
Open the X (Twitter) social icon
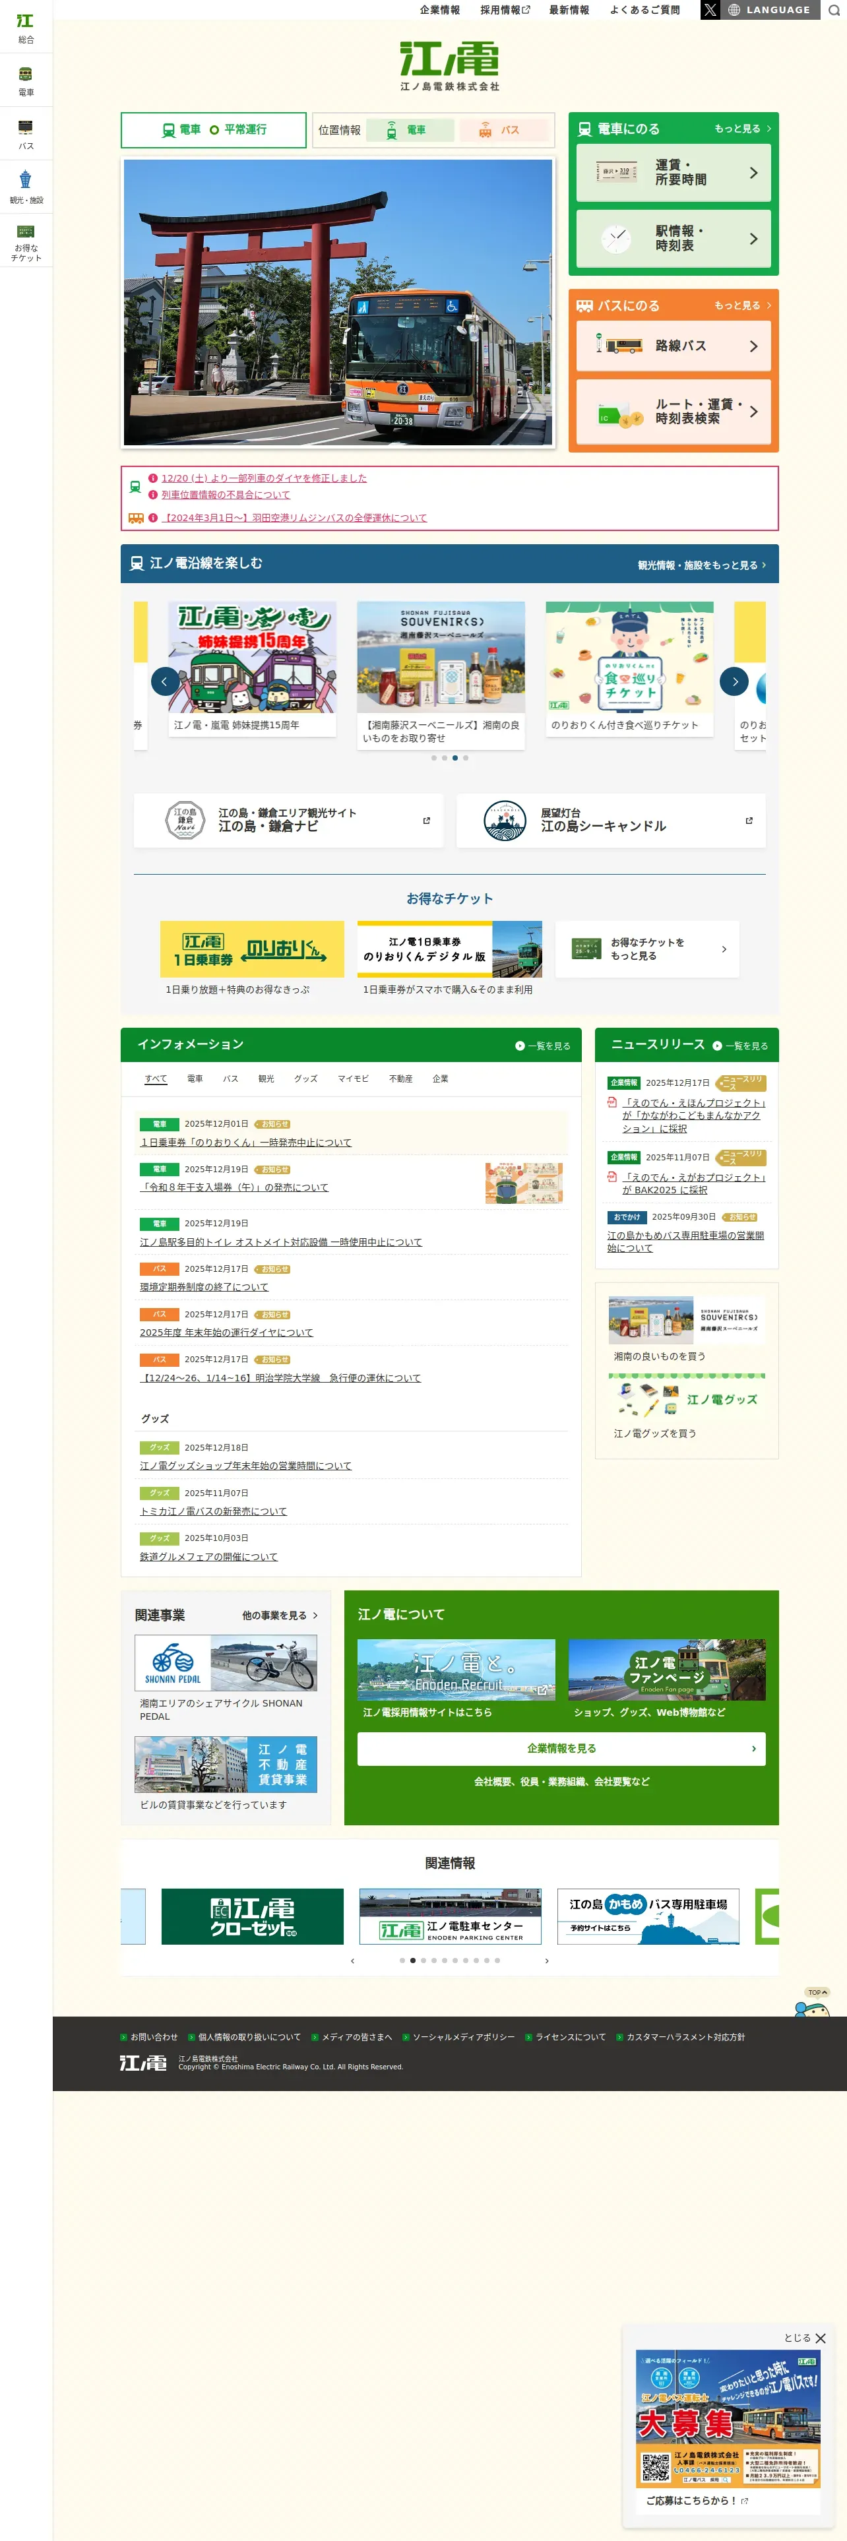pyautogui.click(x=710, y=10)
